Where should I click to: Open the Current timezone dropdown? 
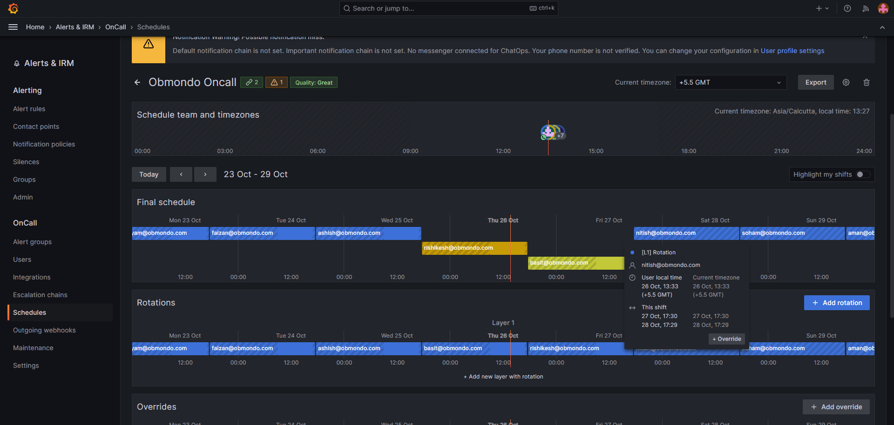click(x=731, y=82)
